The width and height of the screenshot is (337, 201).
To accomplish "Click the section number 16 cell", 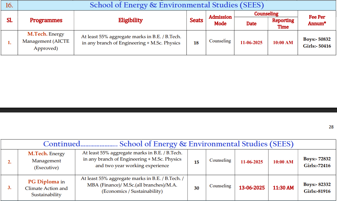I will point(9,5).
